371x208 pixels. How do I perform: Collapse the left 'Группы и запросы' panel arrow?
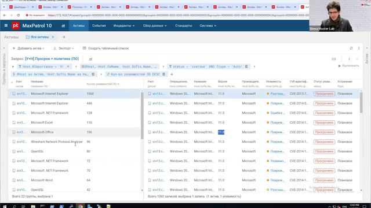click(4, 48)
